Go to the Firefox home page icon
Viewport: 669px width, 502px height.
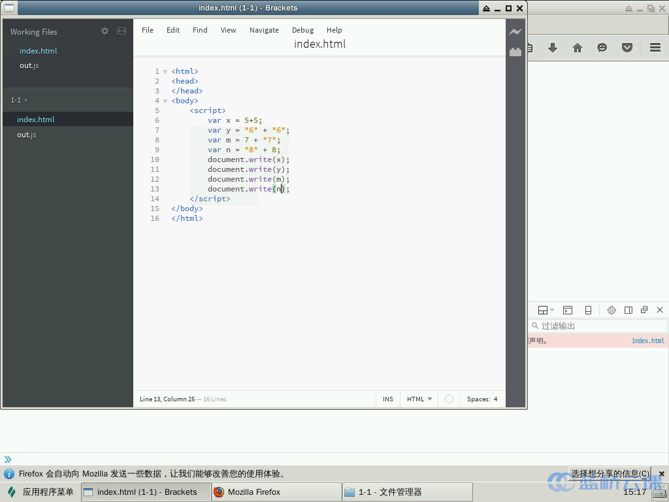(577, 48)
